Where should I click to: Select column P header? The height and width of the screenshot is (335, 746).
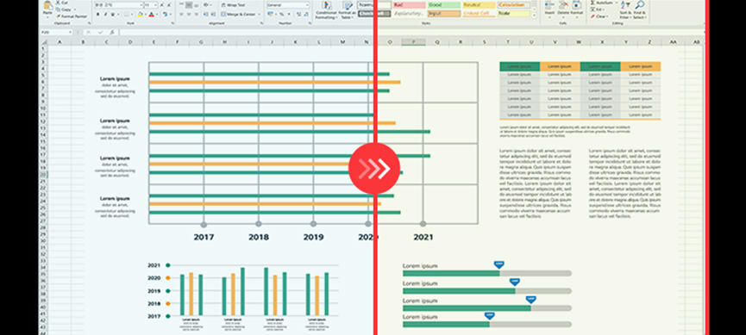coord(413,42)
